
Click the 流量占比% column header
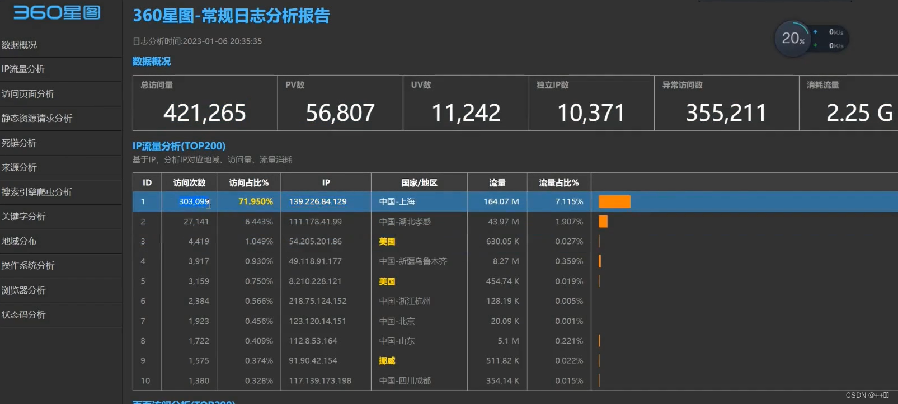[559, 183]
